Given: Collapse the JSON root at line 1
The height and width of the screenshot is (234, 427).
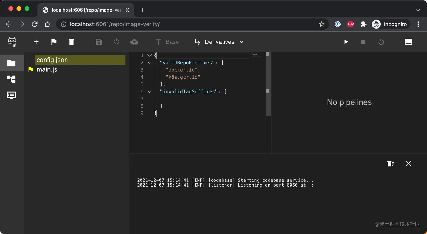Looking at the screenshot, I should tap(150, 55).
